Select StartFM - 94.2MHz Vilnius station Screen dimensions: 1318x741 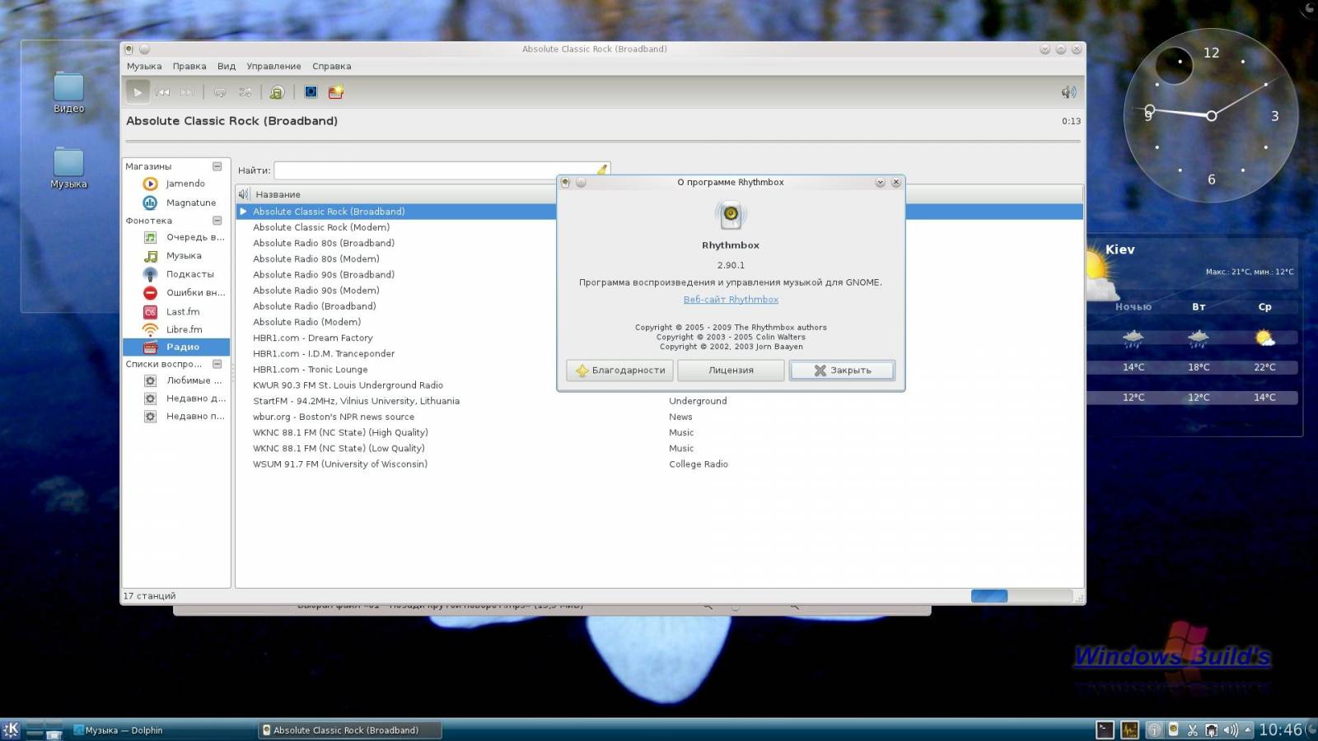[356, 401]
